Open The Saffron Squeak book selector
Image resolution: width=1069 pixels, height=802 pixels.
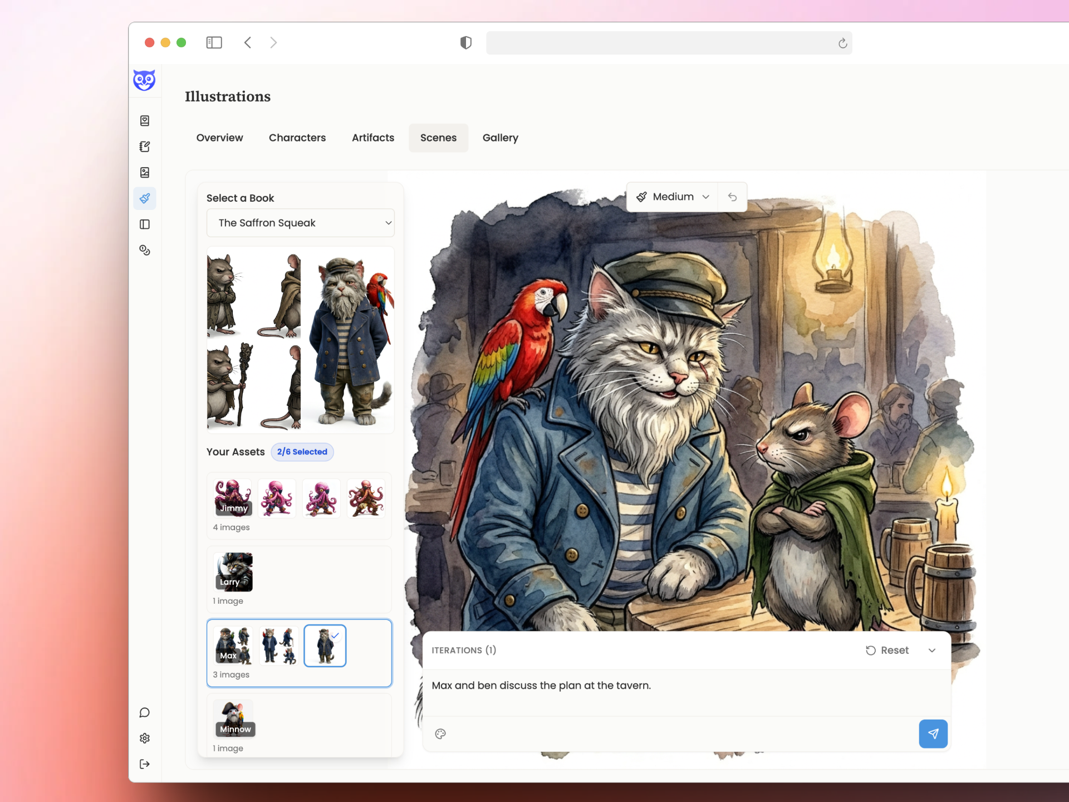(x=300, y=222)
